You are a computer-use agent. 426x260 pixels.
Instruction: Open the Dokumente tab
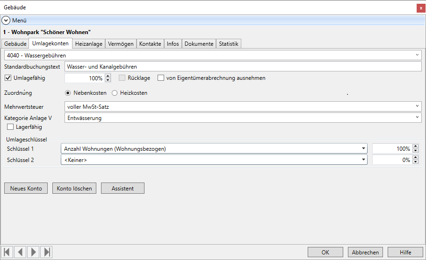tap(199, 44)
